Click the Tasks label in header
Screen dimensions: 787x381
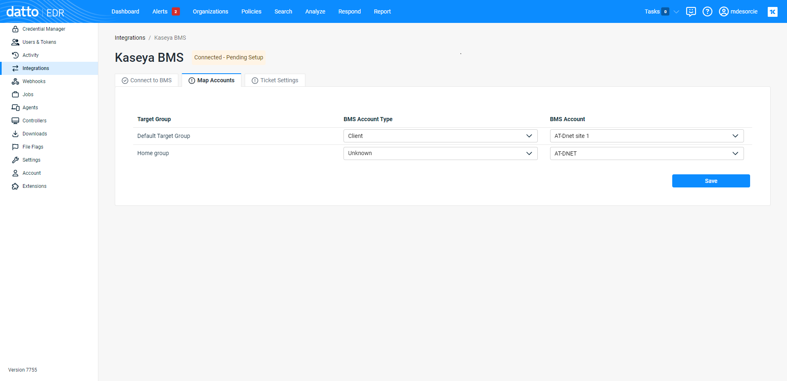(x=652, y=11)
